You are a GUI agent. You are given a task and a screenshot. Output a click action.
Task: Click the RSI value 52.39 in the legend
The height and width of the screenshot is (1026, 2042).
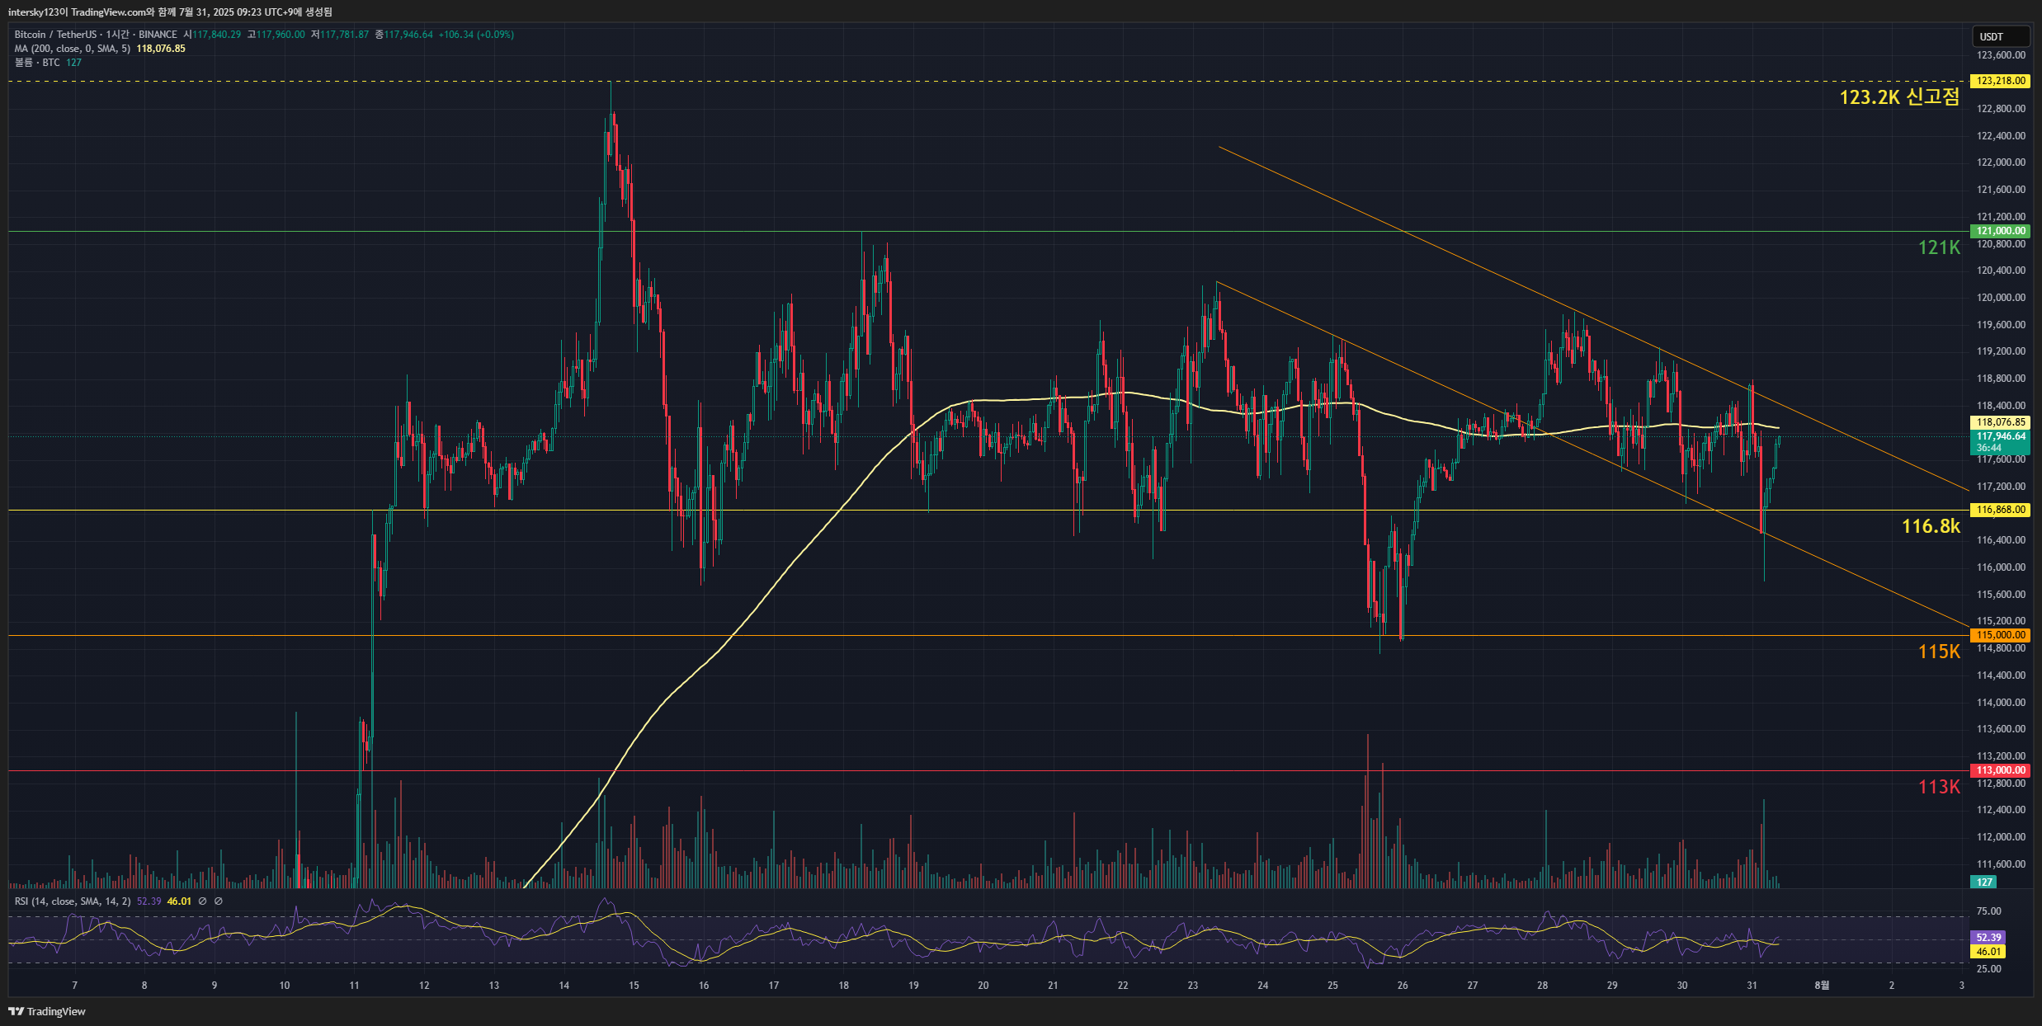click(149, 901)
